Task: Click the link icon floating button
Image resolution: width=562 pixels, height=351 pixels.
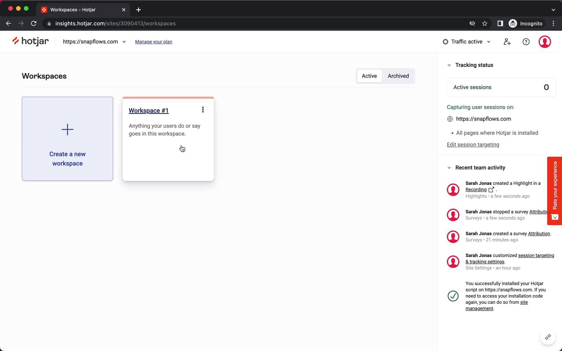Action: [548, 337]
